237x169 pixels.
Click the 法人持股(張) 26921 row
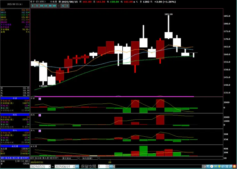[x=15, y=135]
